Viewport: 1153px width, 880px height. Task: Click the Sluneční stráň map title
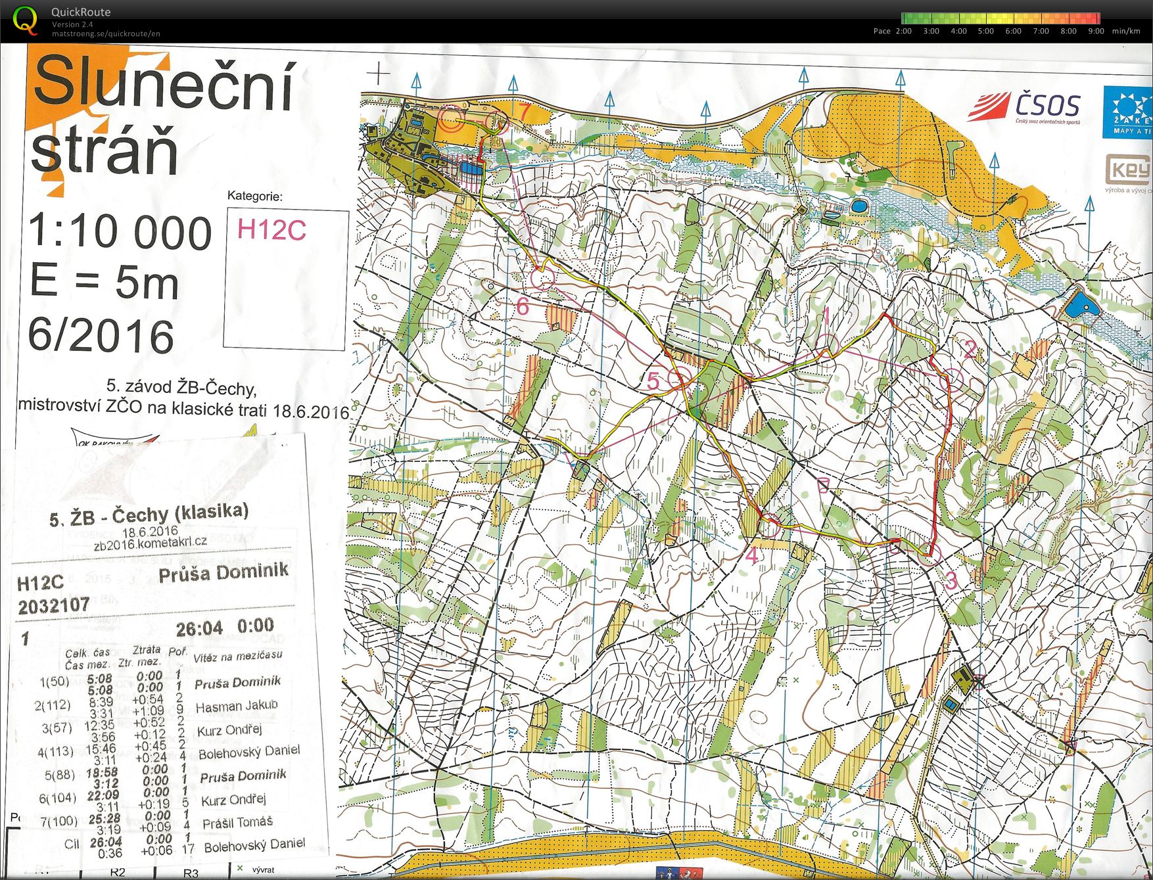tap(163, 116)
